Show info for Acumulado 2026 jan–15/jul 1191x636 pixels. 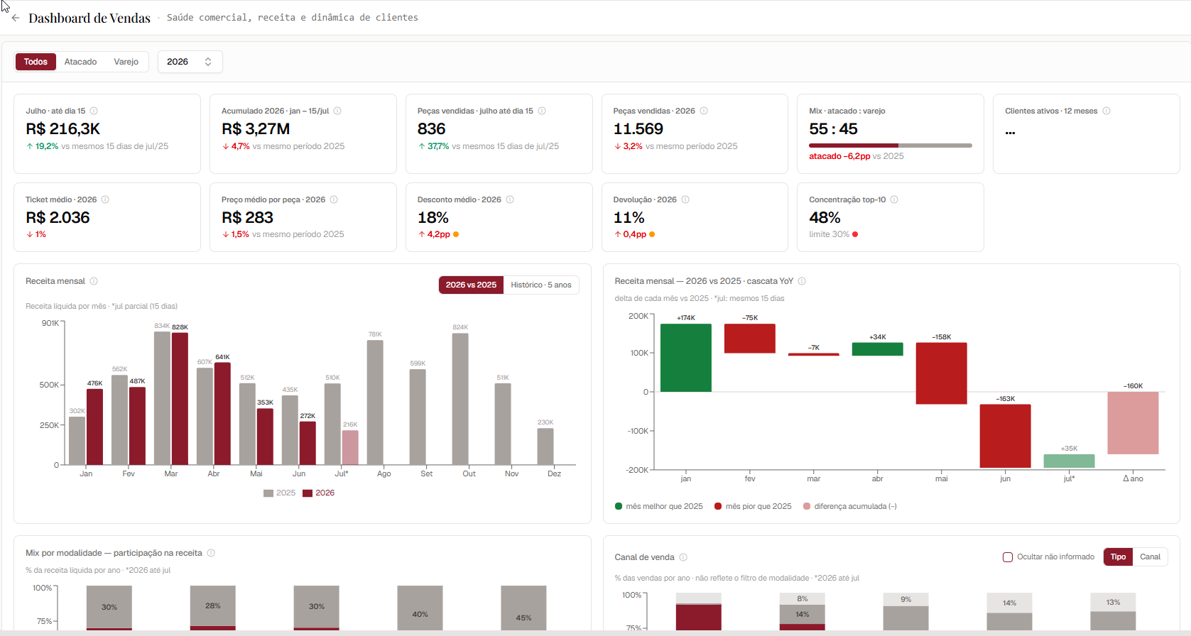(x=337, y=111)
